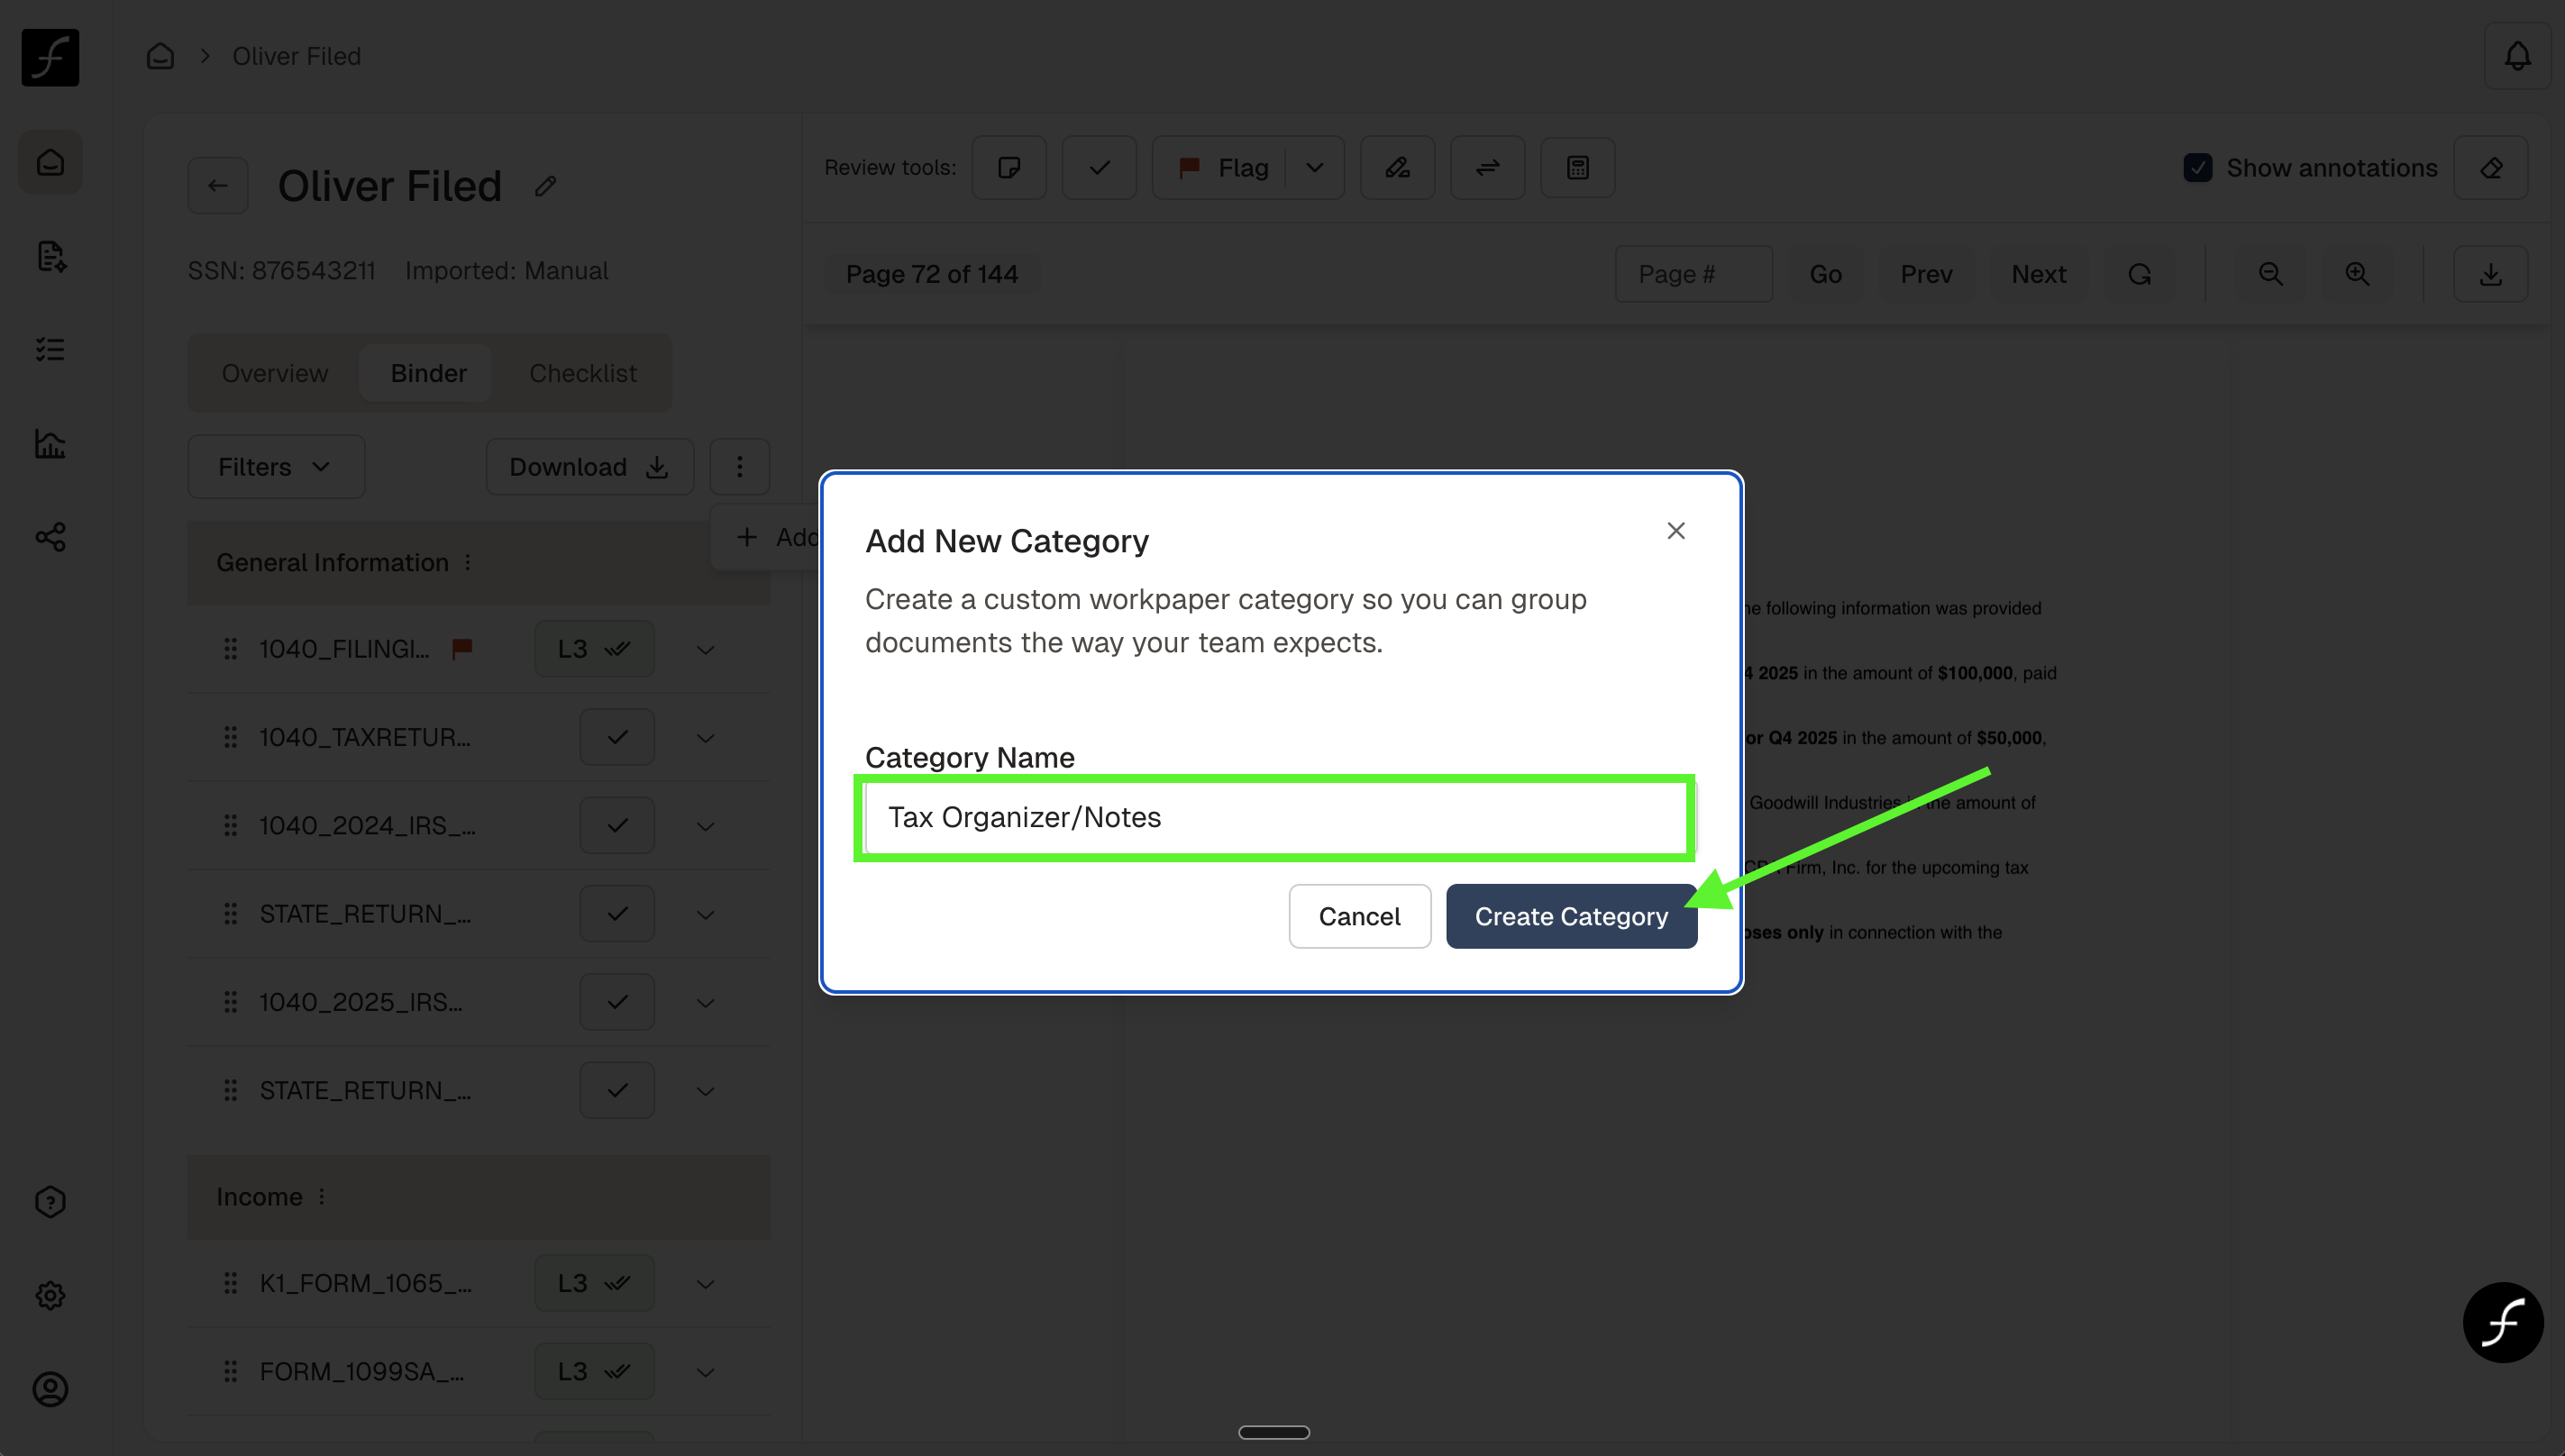Cancel the Add New Category dialog
The height and width of the screenshot is (1456, 2565).
(x=1359, y=916)
